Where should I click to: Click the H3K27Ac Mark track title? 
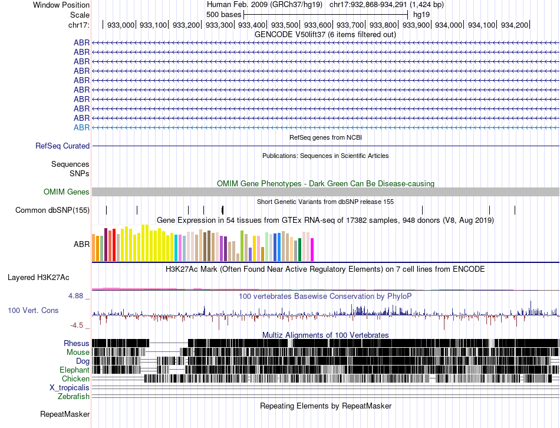(325, 269)
